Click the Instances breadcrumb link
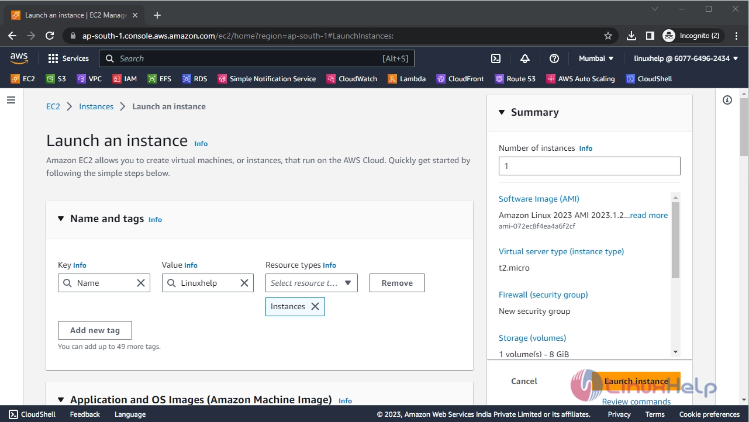The height and width of the screenshot is (422, 749). (x=96, y=106)
